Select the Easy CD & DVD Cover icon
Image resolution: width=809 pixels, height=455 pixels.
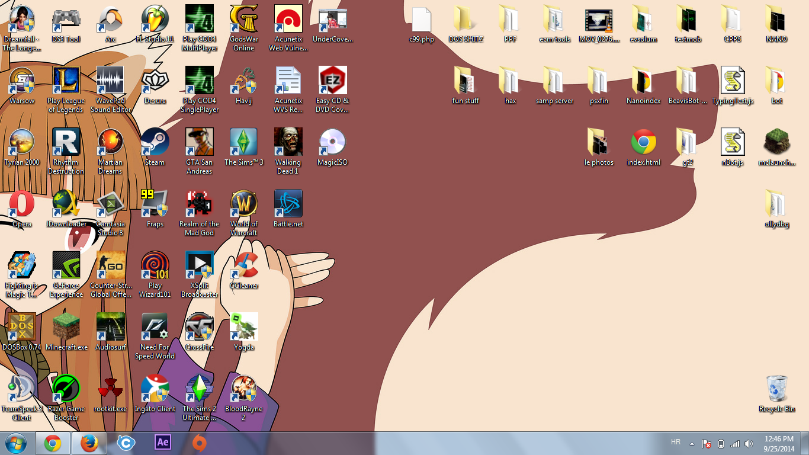(333, 90)
